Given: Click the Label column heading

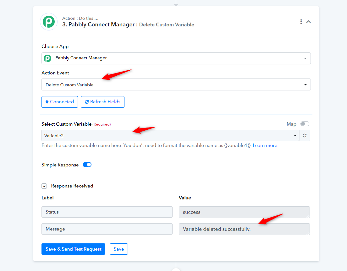Looking at the screenshot, I should (47, 198).
